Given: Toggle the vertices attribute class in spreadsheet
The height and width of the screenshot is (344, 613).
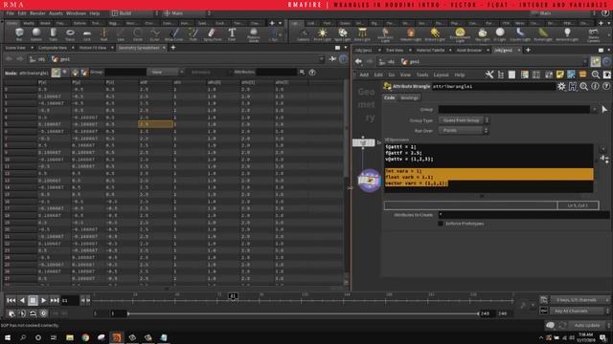Looking at the screenshot, I should click(x=65, y=73).
